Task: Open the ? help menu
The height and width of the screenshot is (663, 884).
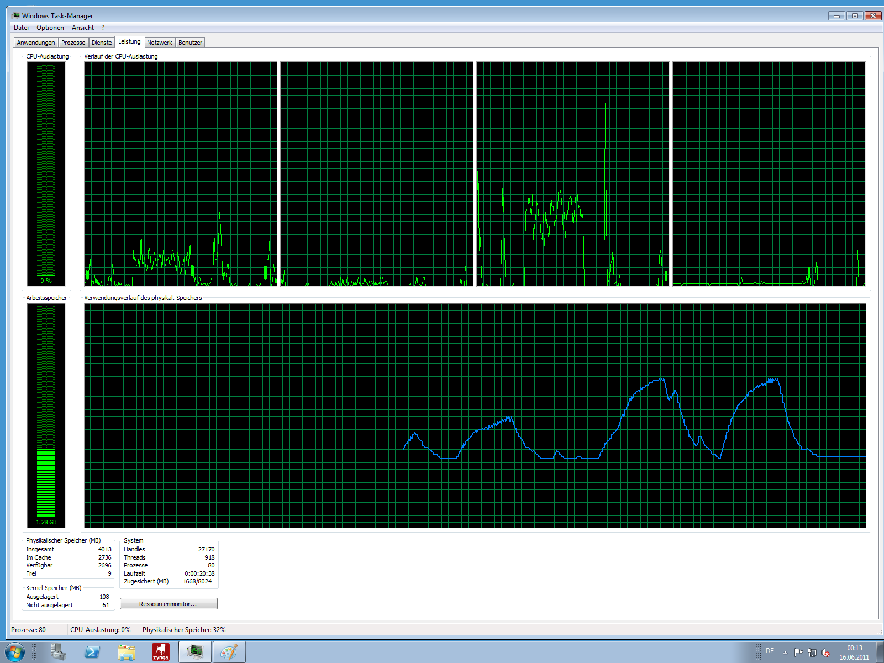Action: tap(103, 28)
